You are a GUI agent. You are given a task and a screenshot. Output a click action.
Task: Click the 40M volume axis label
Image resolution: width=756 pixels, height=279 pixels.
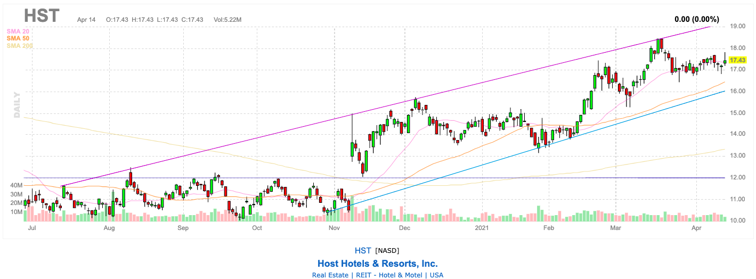click(16, 185)
